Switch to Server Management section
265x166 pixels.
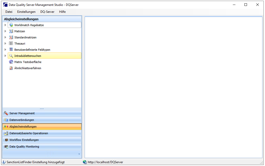pyautogui.click(x=42, y=113)
